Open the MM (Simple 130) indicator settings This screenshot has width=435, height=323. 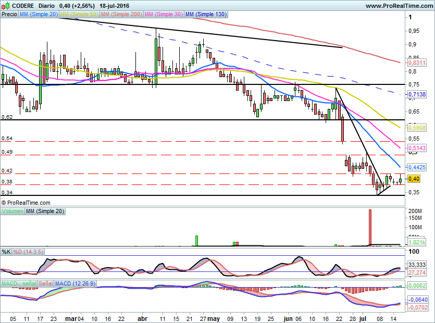pyautogui.click(x=206, y=15)
